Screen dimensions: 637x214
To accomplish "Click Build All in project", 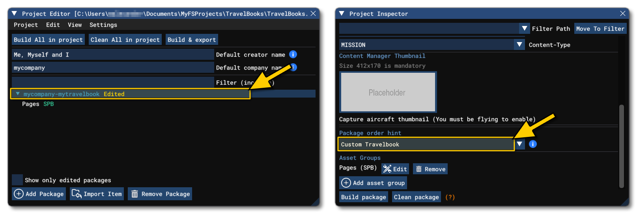I will 48,39.
